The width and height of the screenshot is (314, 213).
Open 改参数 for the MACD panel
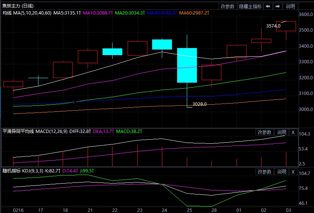(264, 132)
